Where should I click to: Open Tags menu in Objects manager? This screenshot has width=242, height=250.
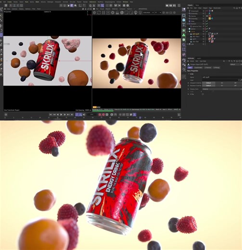[210, 8]
